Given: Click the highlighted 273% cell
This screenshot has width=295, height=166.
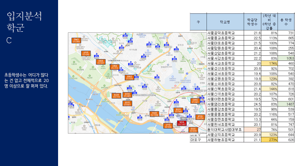Looking at the screenshot, I should click(x=269, y=140).
